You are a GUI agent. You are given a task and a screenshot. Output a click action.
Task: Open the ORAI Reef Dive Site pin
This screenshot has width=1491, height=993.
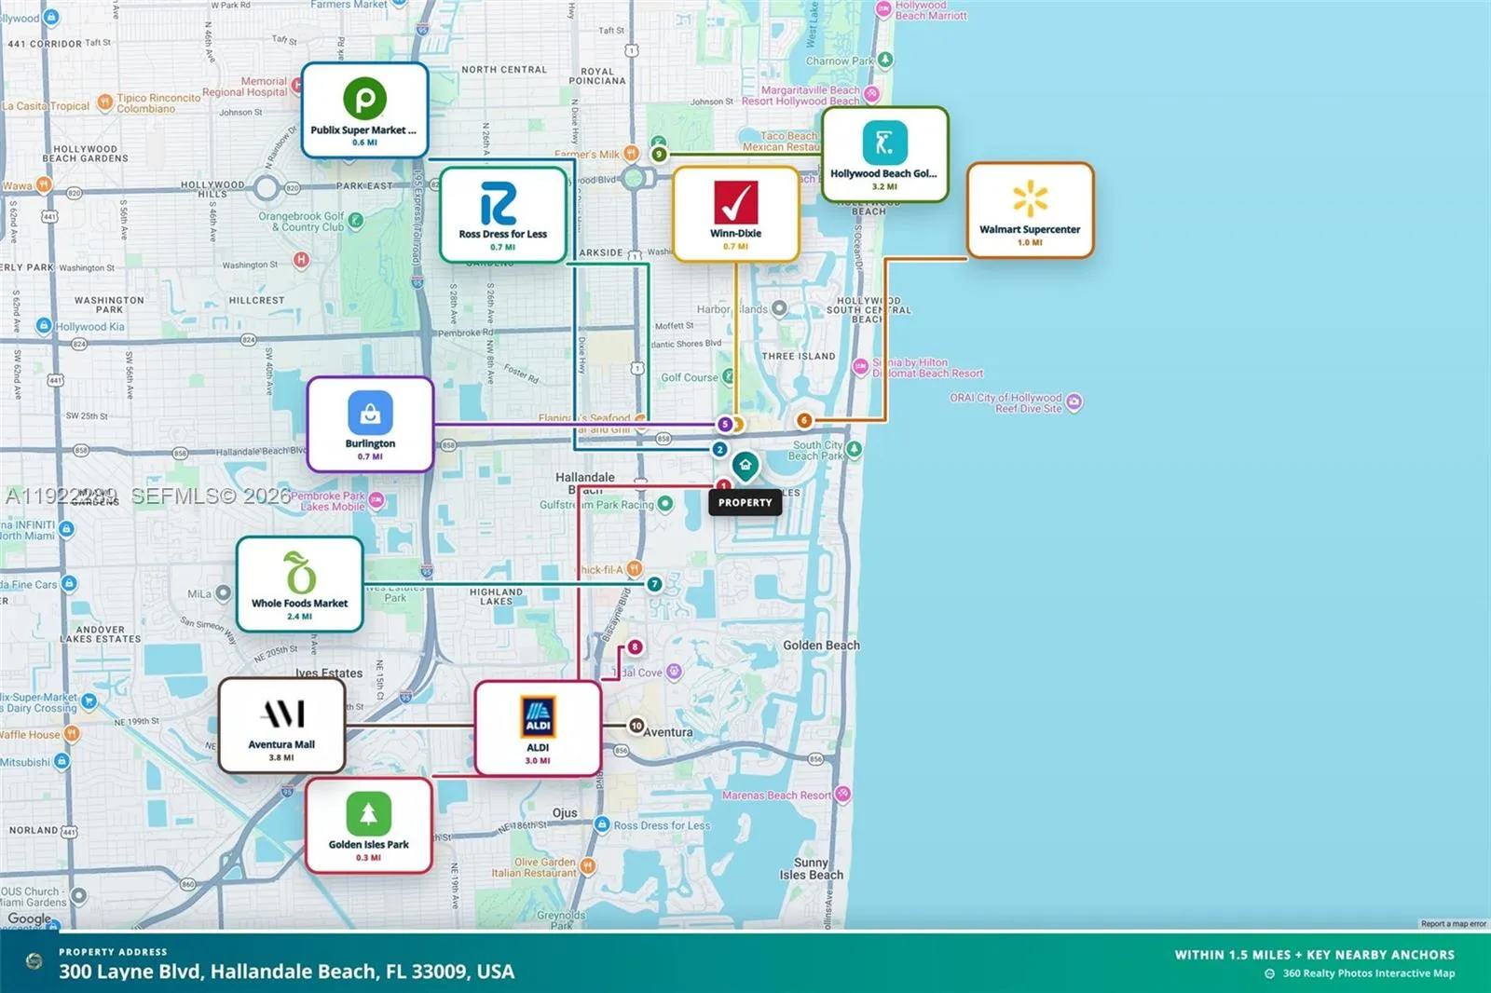(x=1074, y=401)
